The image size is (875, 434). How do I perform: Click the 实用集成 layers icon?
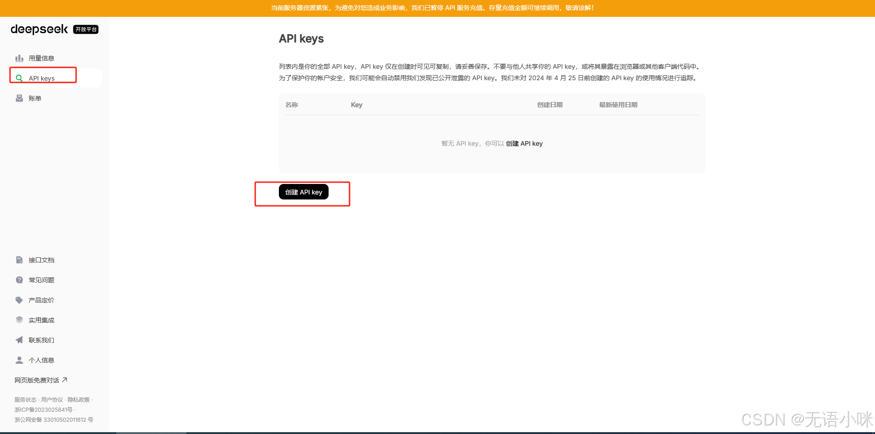[19, 320]
